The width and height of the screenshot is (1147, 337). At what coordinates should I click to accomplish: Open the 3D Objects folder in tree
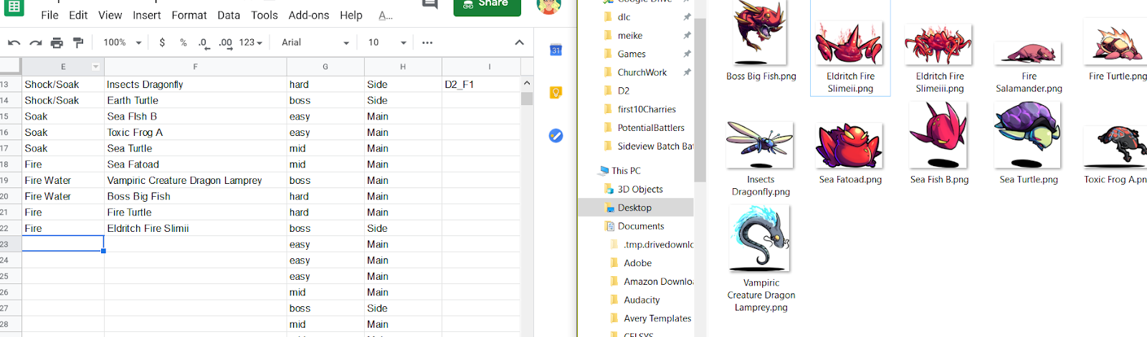[x=639, y=190]
